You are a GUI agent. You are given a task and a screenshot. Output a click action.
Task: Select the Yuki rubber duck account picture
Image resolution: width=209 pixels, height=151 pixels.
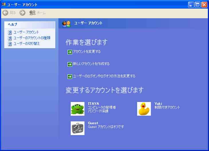click(x=144, y=109)
